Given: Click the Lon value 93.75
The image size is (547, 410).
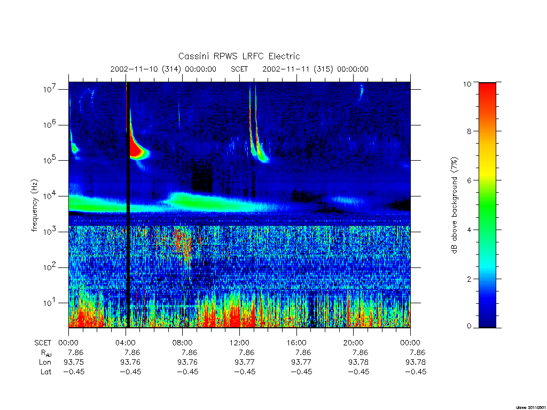Looking at the screenshot, I should (74, 362).
